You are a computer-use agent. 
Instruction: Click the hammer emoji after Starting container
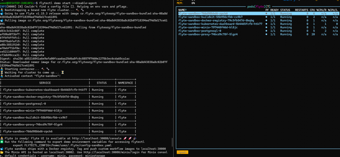tap(43, 69)
